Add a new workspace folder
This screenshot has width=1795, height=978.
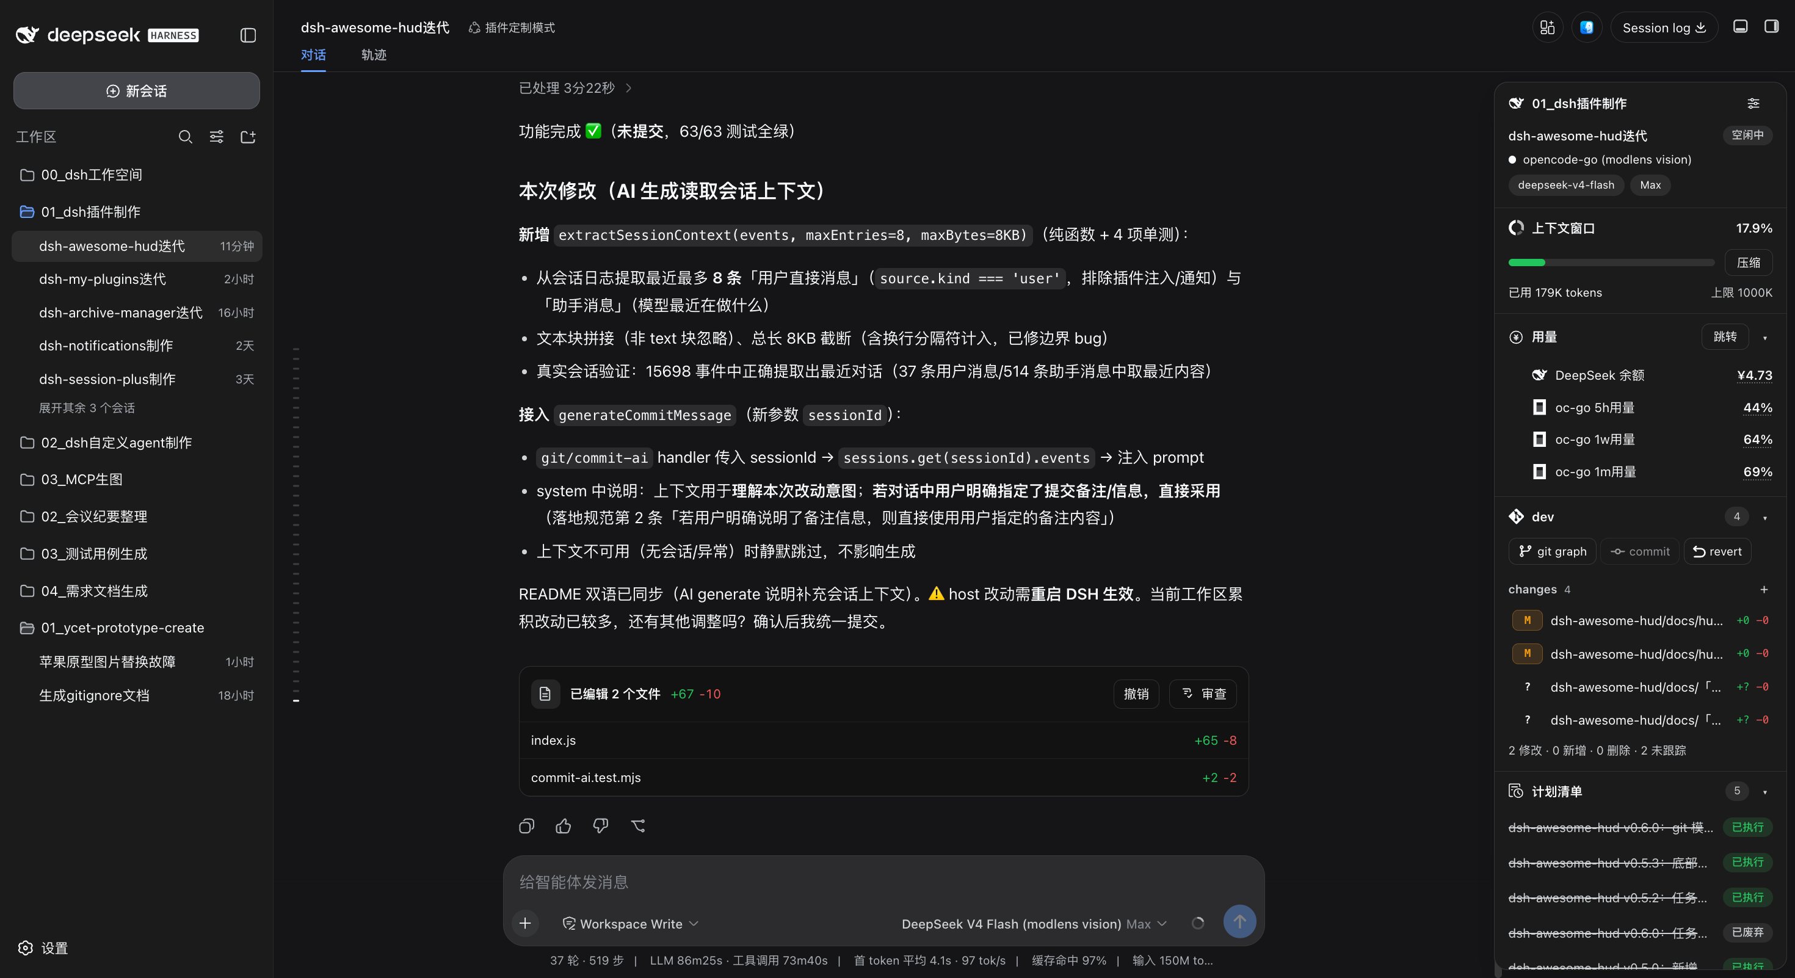(x=248, y=137)
